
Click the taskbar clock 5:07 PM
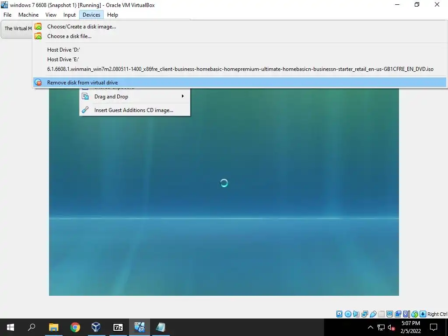410,323
